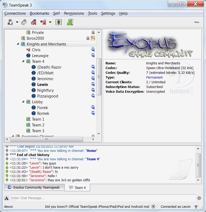Click the Enter Chat Message input field
206x212 pixels.
coord(103,198)
